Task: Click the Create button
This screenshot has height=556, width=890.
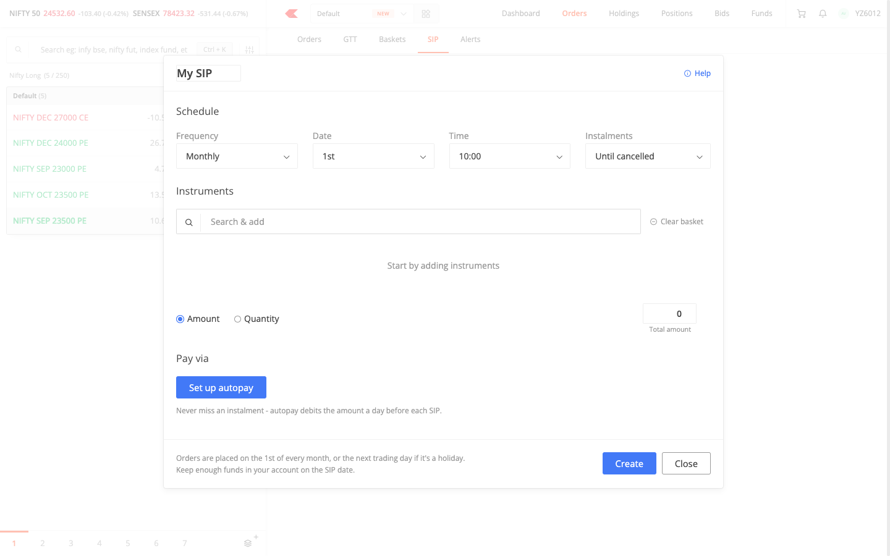Action: (629, 463)
